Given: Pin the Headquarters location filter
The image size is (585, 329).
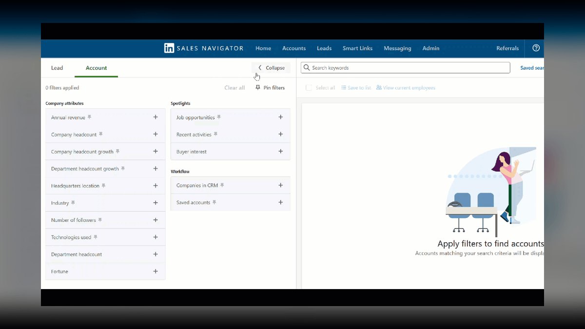Looking at the screenshot, I should click(x=103, y=185).
